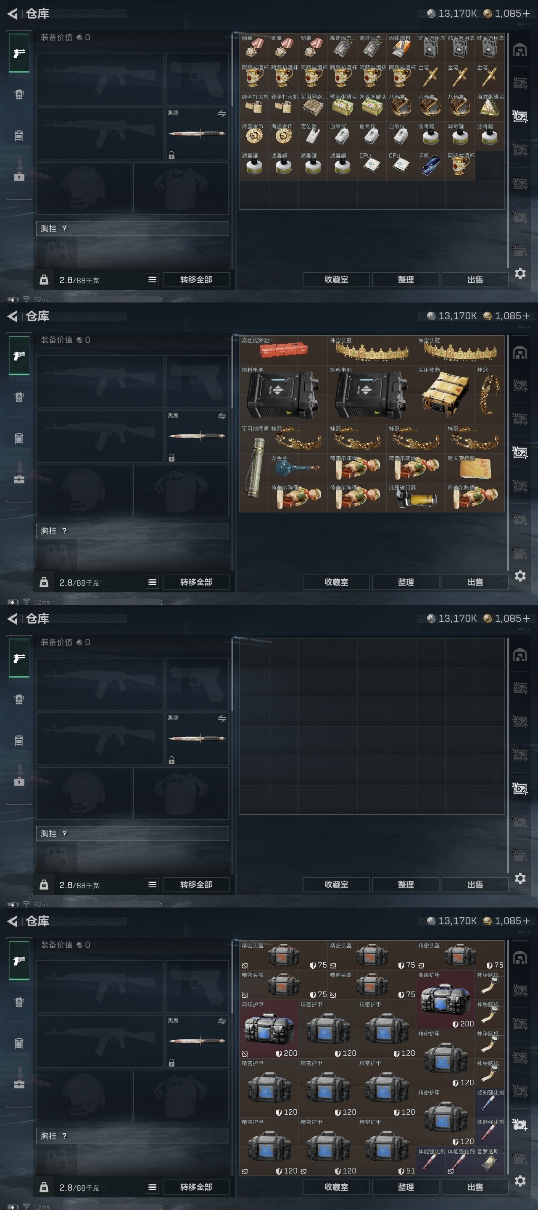
Task: Select the 海鲜粥罐头 pyramid can
Action: click(490, 107)
